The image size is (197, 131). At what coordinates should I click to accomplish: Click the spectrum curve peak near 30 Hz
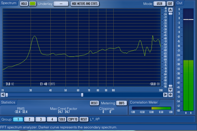pyautogui.click(x=35, y=36)
